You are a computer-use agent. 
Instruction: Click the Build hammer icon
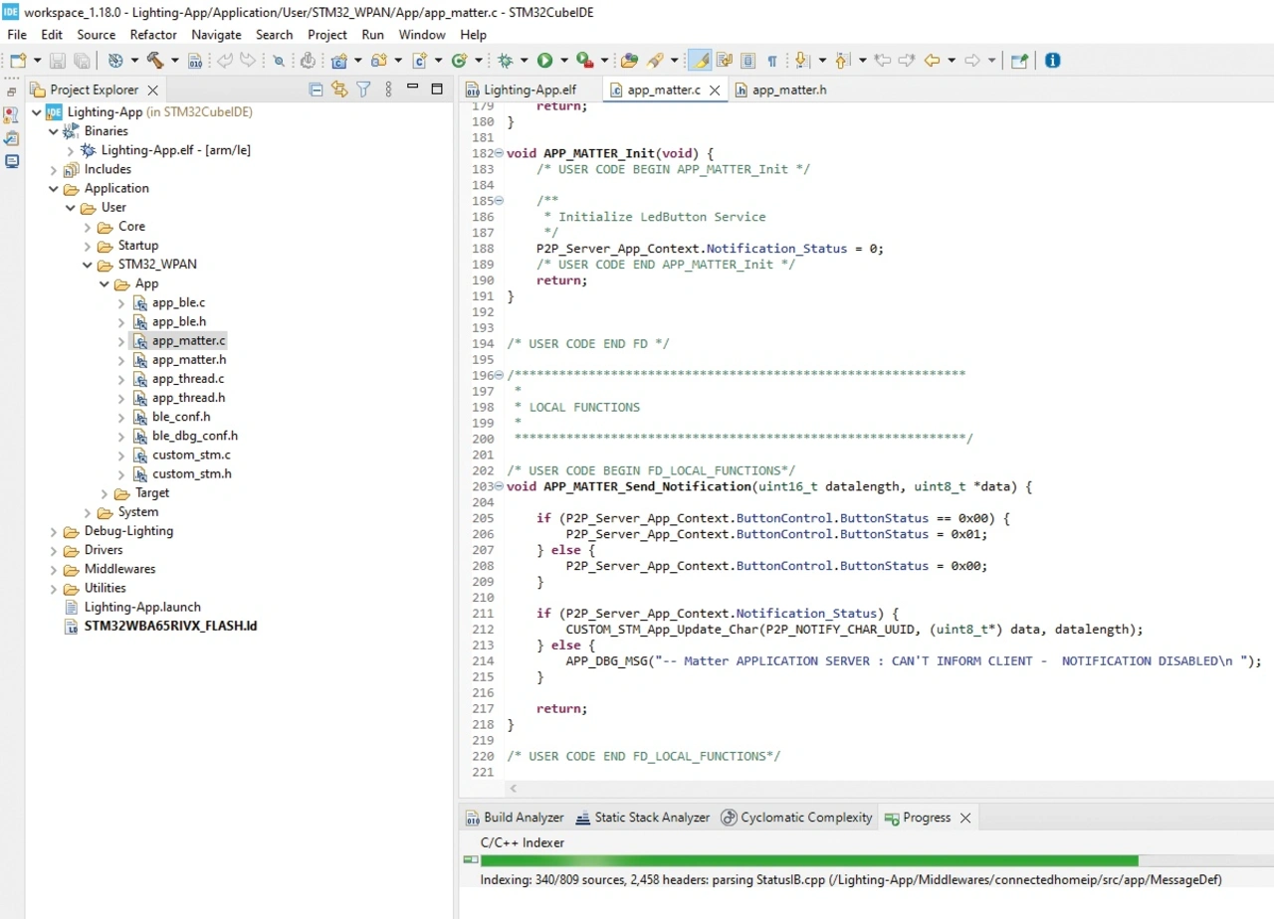155,61
